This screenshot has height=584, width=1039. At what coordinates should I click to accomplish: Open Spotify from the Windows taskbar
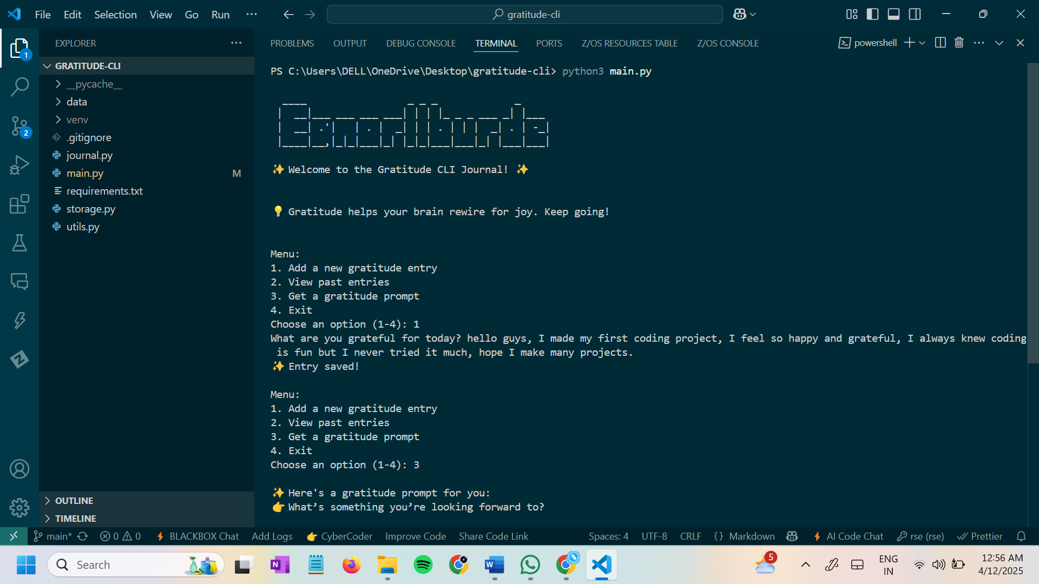click(423, 565)
